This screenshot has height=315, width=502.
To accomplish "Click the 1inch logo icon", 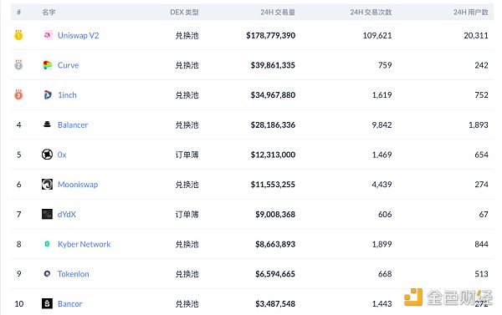I will tap(48, 94).
